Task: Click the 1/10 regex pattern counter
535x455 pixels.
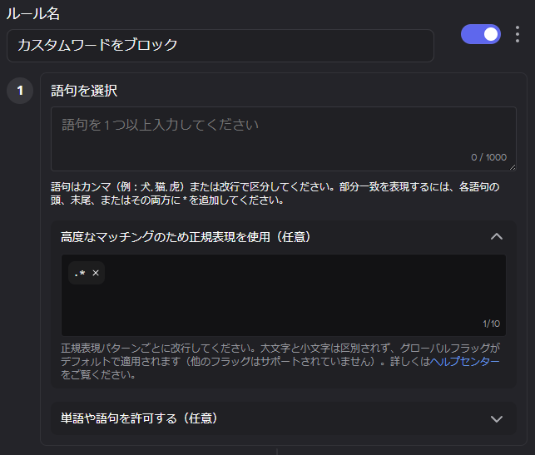Action: [x=491, y=324]
